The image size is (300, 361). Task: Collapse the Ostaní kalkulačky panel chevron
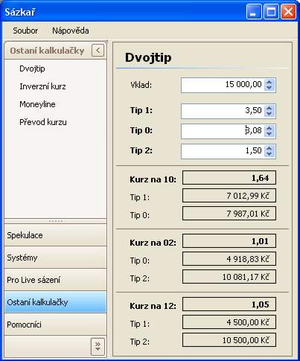pyautogui.click(x=98, y=51)
